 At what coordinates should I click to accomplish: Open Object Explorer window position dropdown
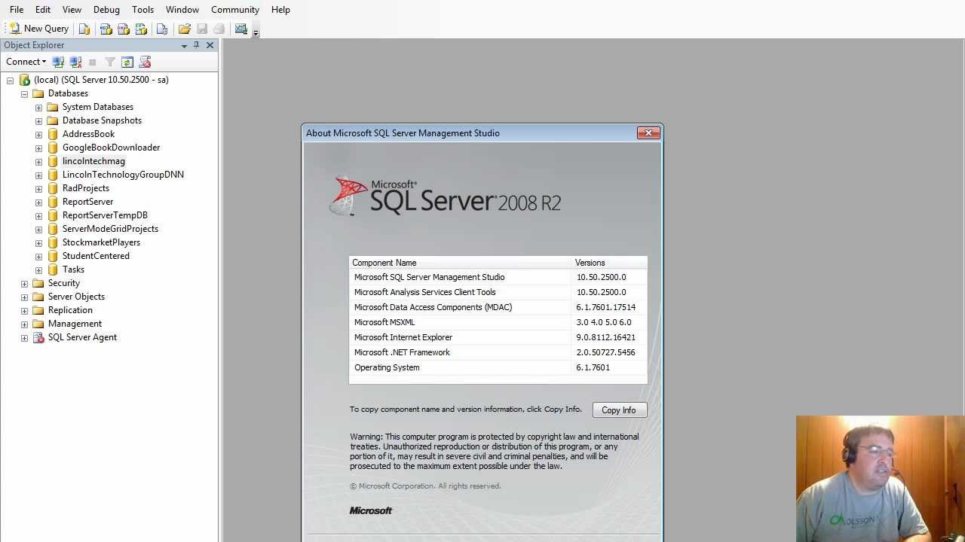pos(184,45)
